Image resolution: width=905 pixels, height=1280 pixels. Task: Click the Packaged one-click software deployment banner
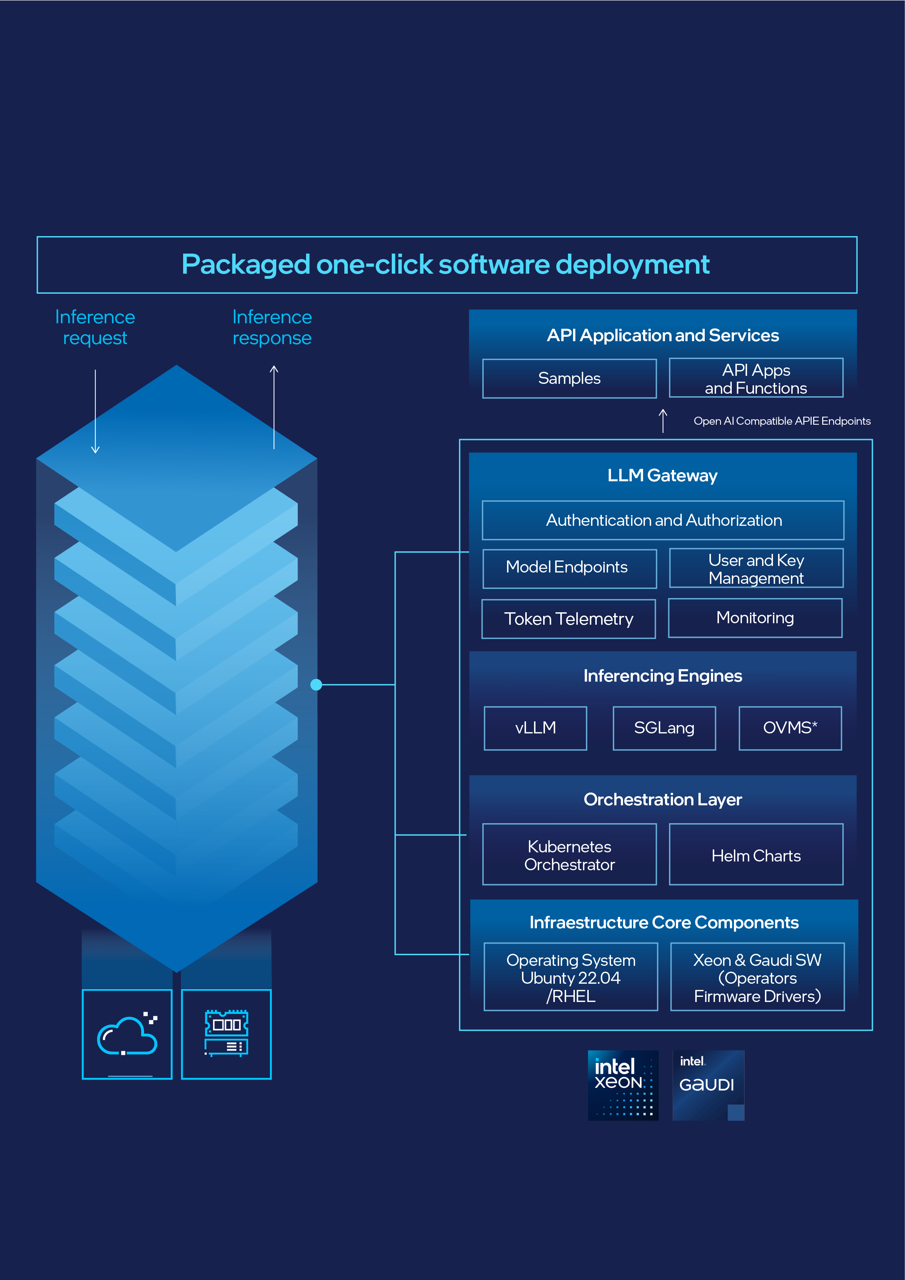point(446,265)
